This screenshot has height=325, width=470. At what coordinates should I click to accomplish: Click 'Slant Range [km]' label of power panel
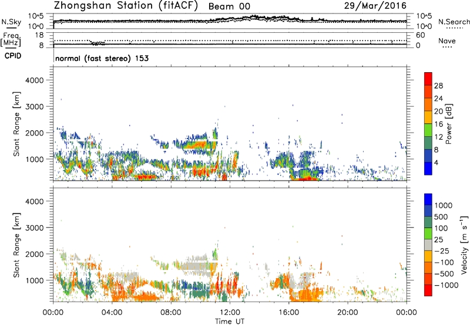[16, 124]
